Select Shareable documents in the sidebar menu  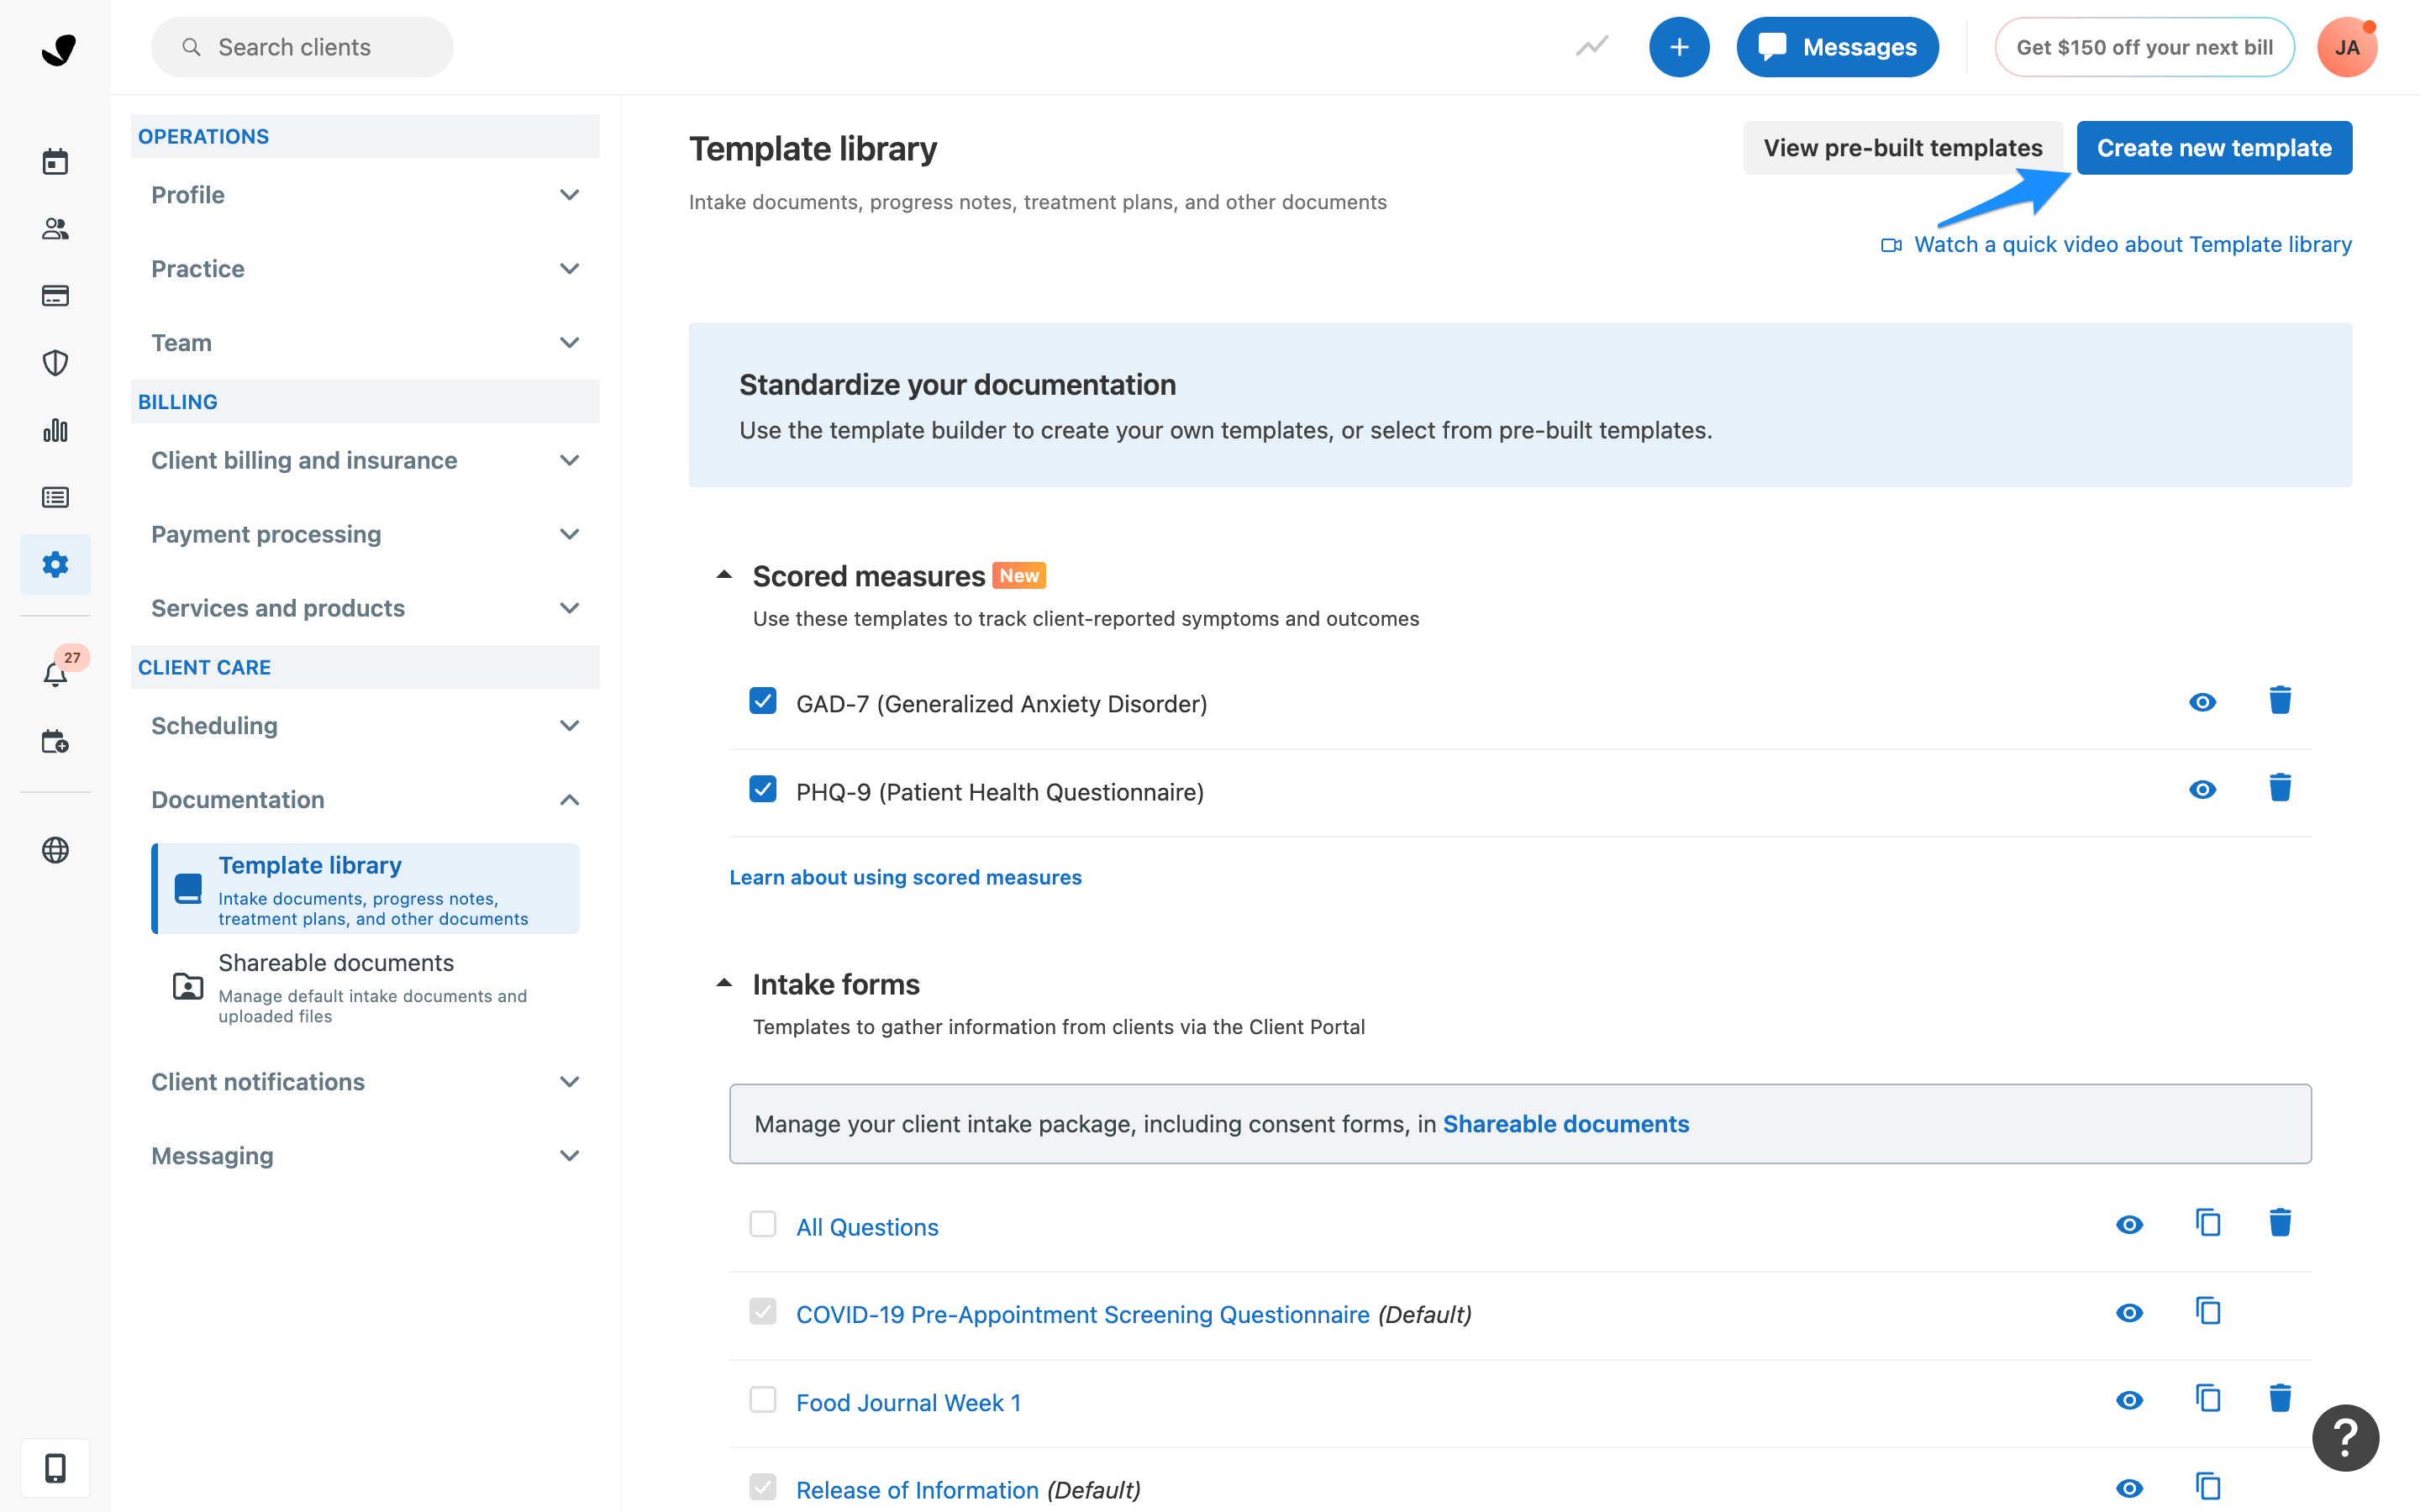click(x=336, y=962)
